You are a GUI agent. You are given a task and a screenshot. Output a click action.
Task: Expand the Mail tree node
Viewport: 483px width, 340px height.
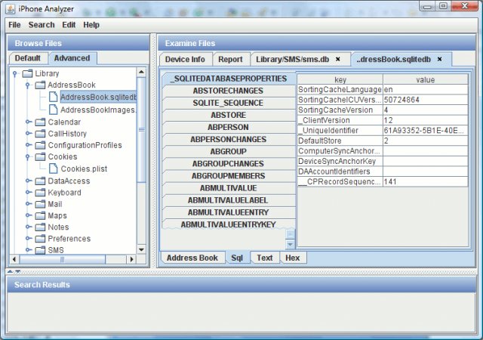[x=28, y=204]
